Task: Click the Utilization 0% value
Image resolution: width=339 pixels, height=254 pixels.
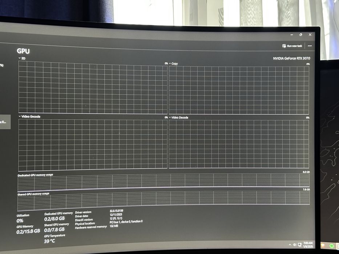Action: pyautogui.click(x=20, y=221)
